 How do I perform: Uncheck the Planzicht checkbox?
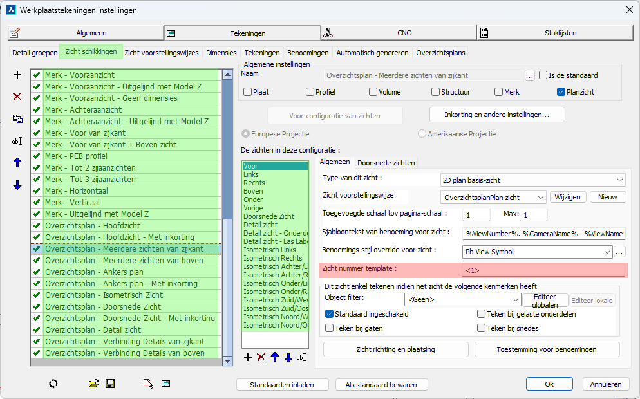pyautogui.click(x=561, y=92)
